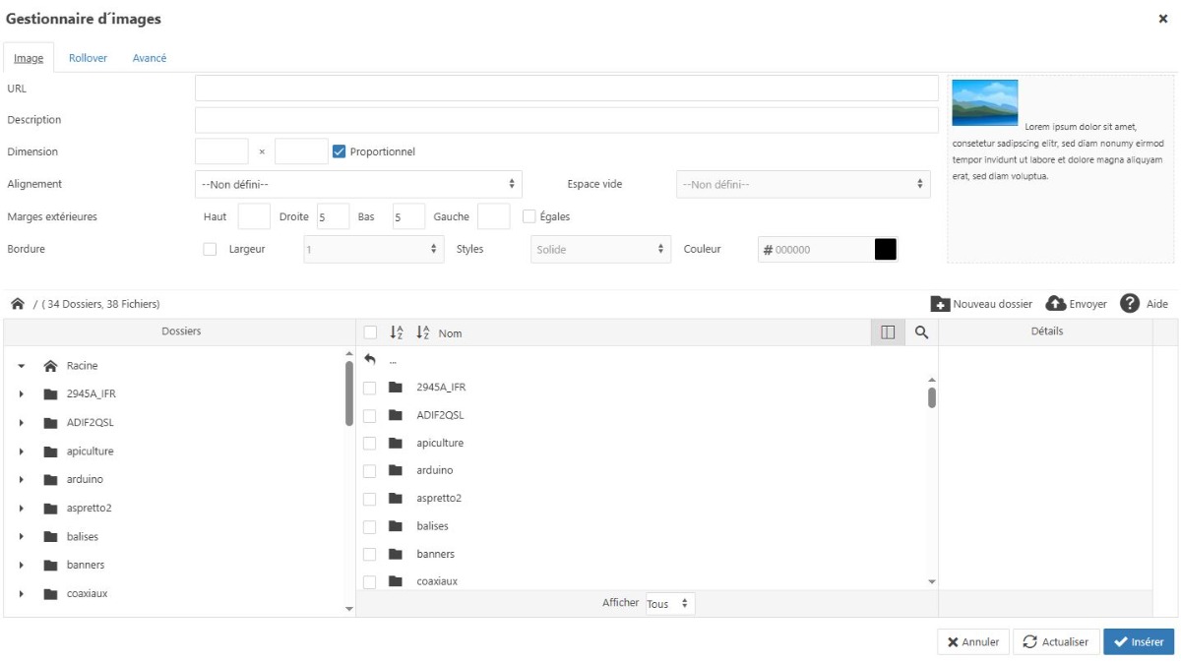The width and height of the screenshot is (1181, 662).
Task: Click the Nouveau dossier folder icon
Action: [x=940, y=304]
